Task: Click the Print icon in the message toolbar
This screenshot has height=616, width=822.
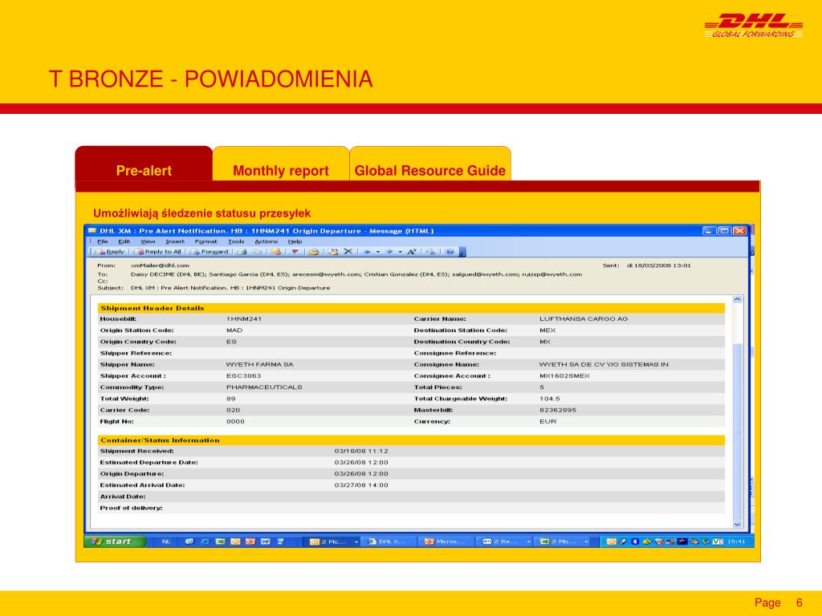Action: tap(242, 252)
